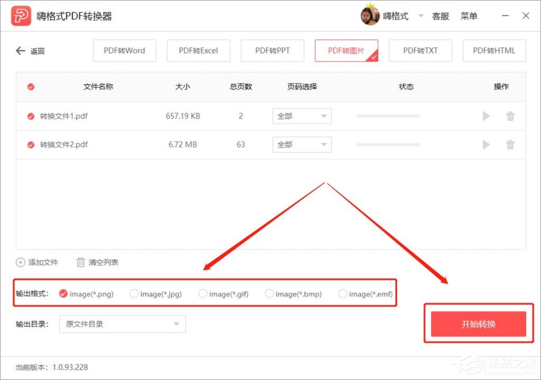Click the 添加文件 plus icon
541x380 pixels.
click(x=20, y=262)
